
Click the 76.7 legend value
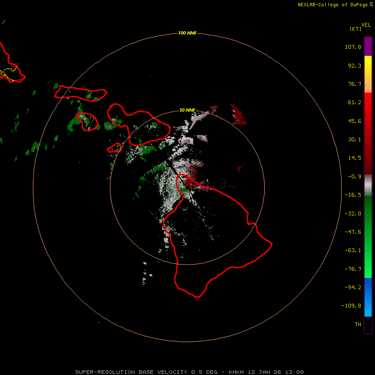355,84
